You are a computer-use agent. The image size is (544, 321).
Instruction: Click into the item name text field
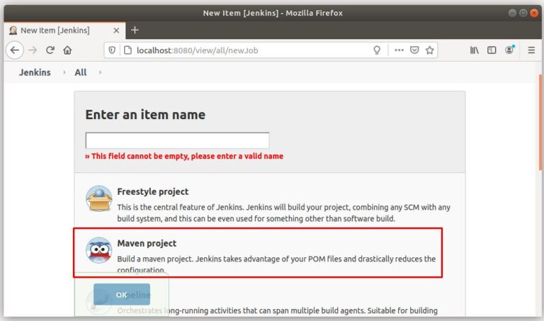point(177,140)
